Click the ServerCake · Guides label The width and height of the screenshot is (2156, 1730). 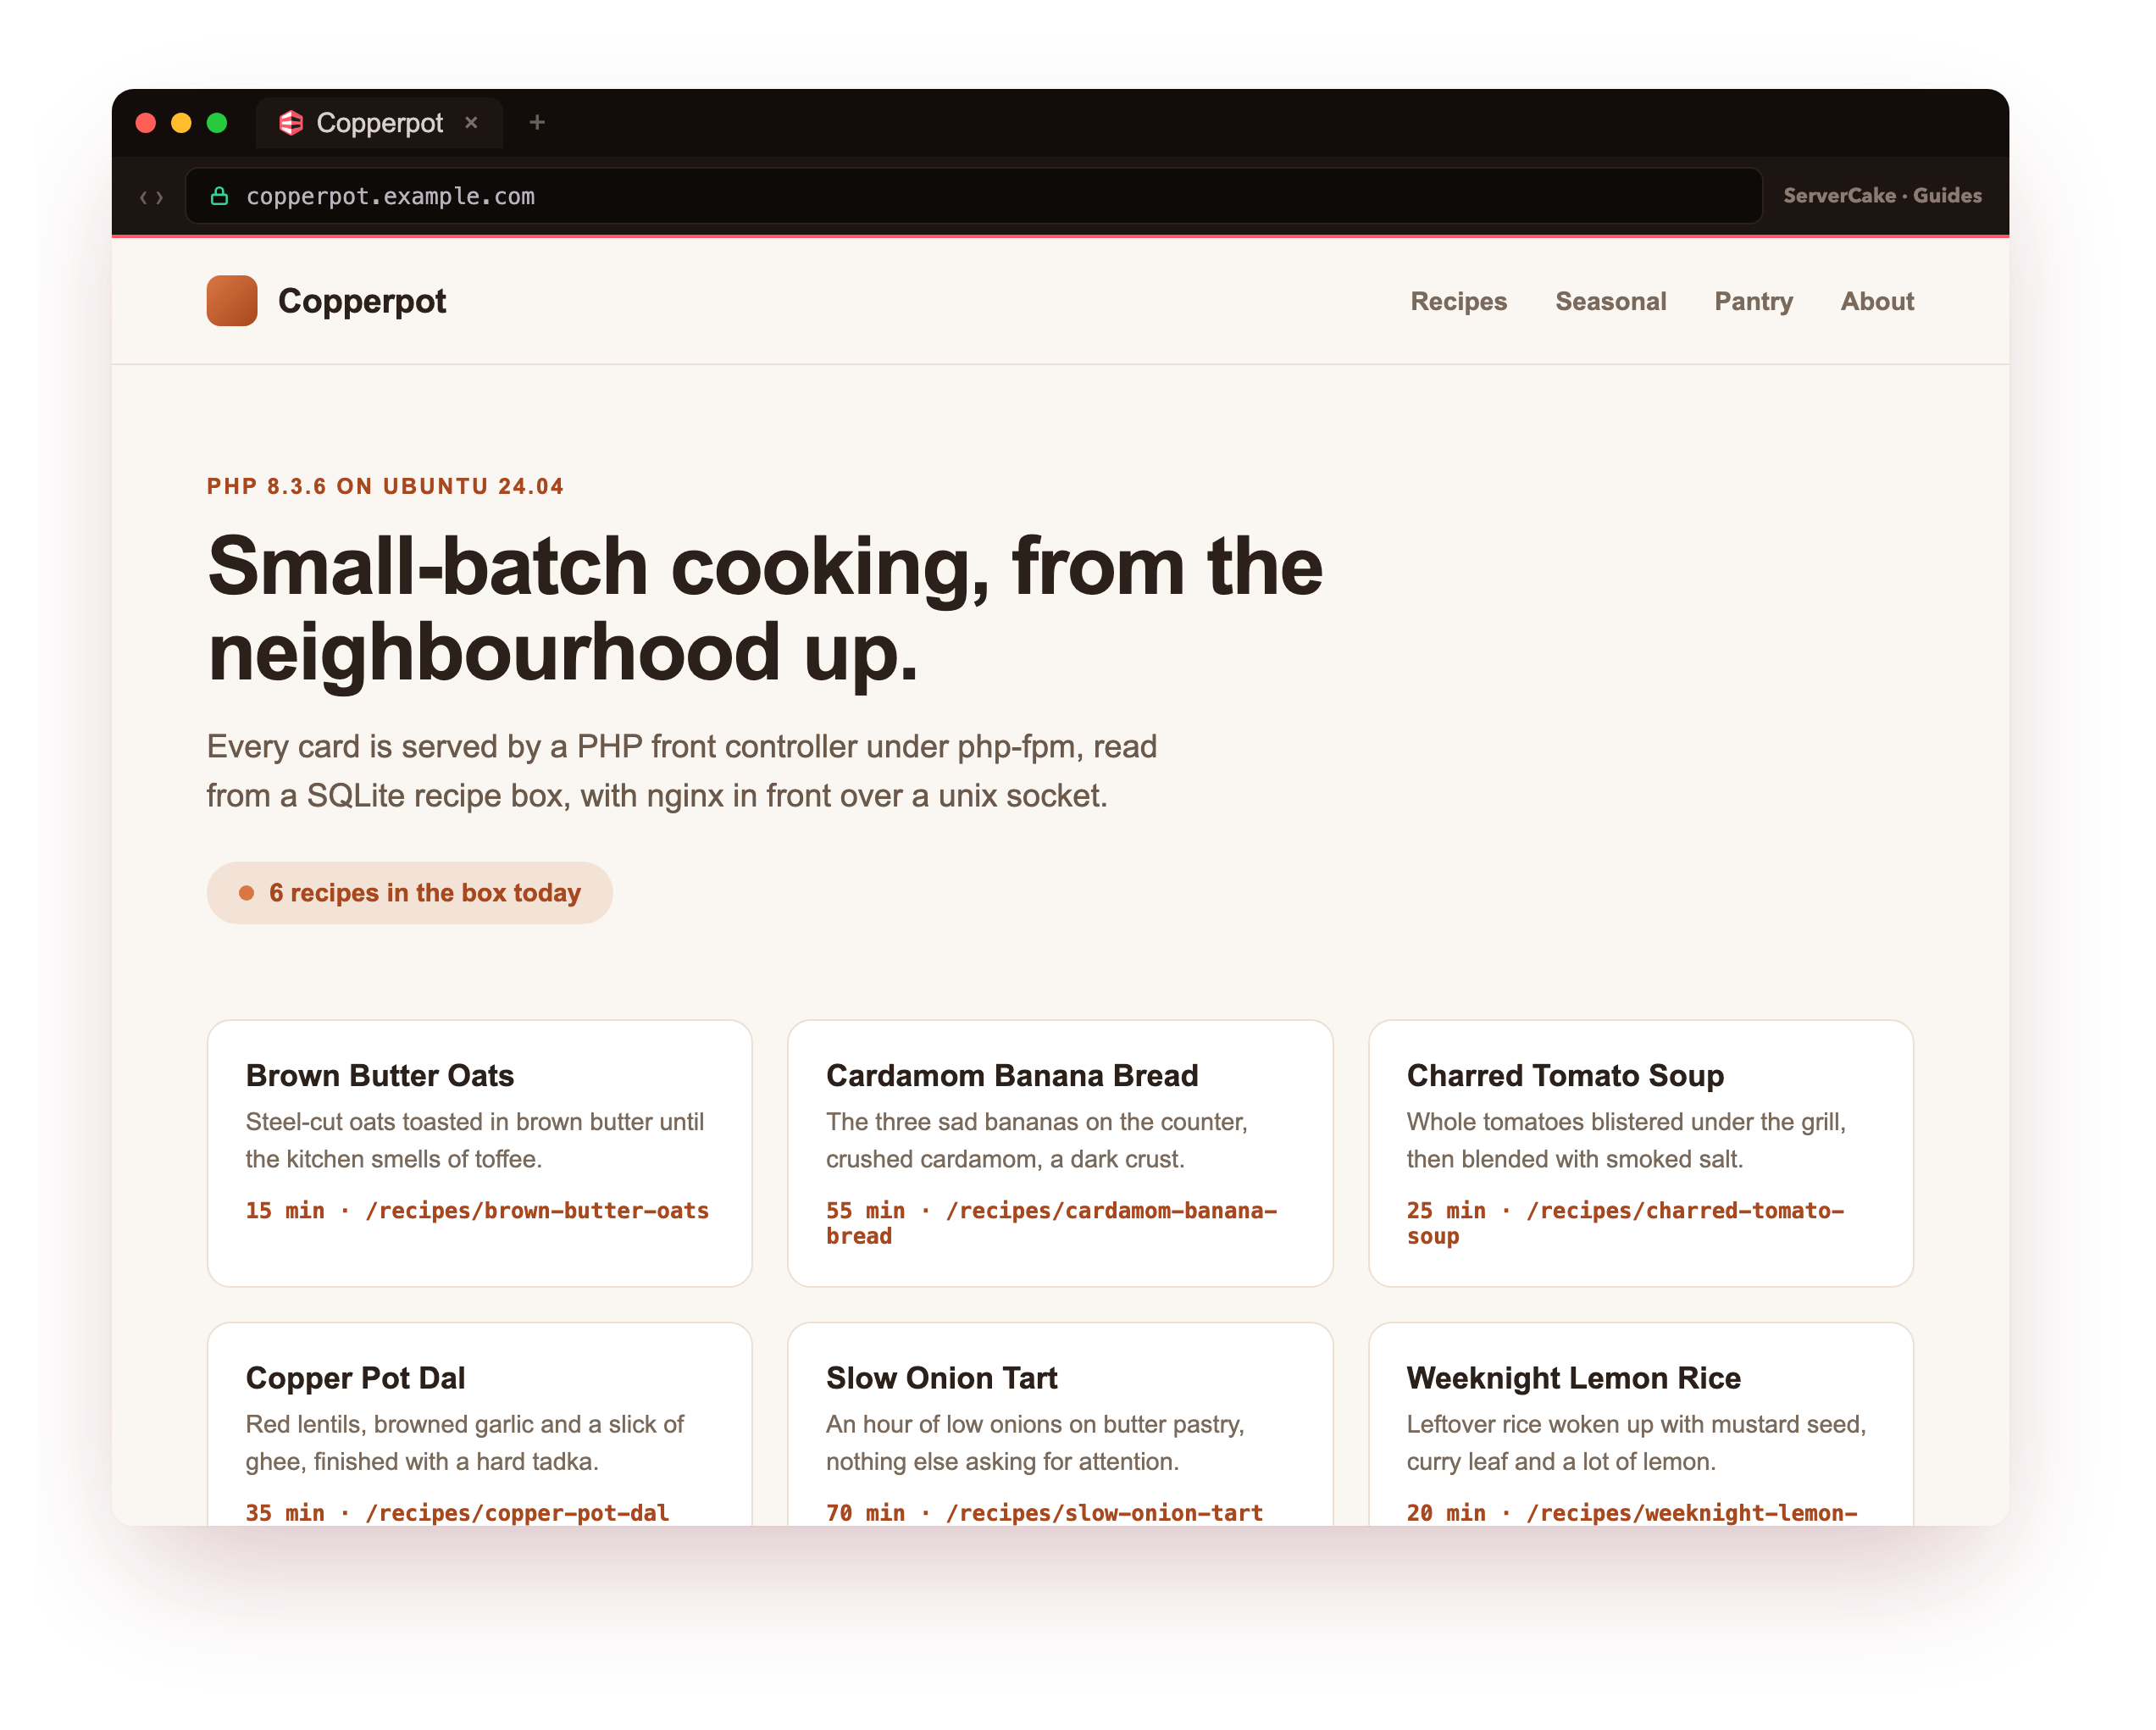pyautogui.click(x=1882, y=196)
